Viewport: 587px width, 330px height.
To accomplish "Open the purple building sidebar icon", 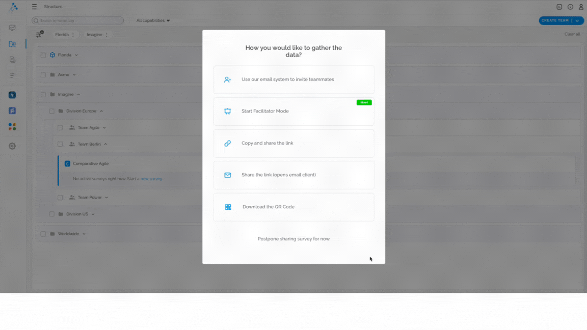I will pyautogui.click(x=12, y=111).
